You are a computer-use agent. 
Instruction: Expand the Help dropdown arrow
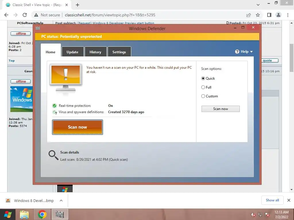coord(252,52)
